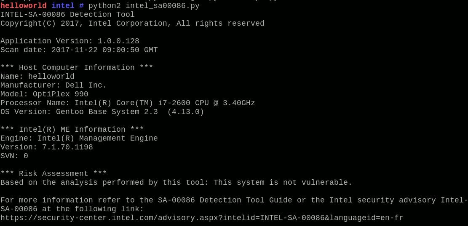Click the Model: OptiPlex 990 line
The width and height of the screenshot is (468, 226).
point(44,94)
